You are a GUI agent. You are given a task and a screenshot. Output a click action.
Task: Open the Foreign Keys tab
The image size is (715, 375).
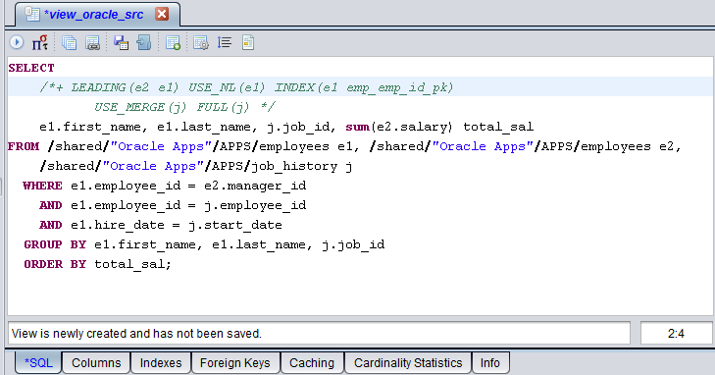point(235,362)
